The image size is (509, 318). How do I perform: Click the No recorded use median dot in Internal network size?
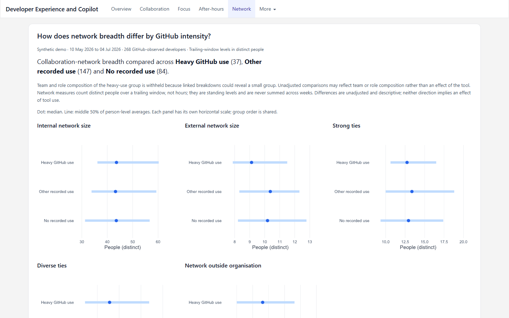116,220
